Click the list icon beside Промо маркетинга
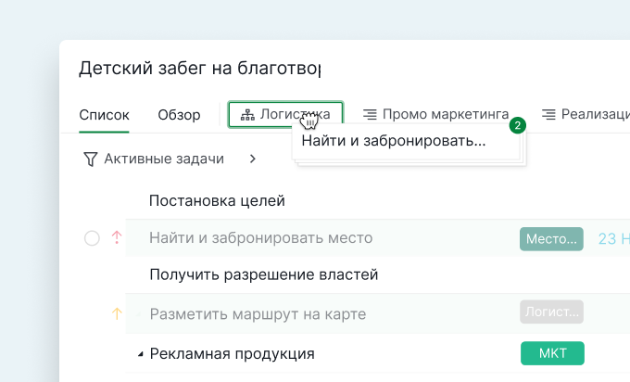 pyautogui.click(x=370, y=115)
